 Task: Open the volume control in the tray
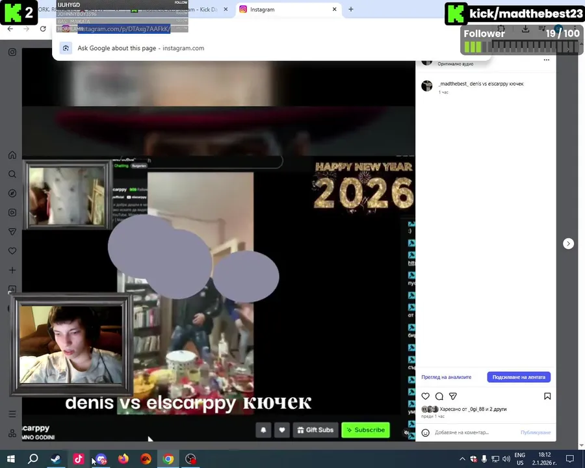[x=506, y=459]
